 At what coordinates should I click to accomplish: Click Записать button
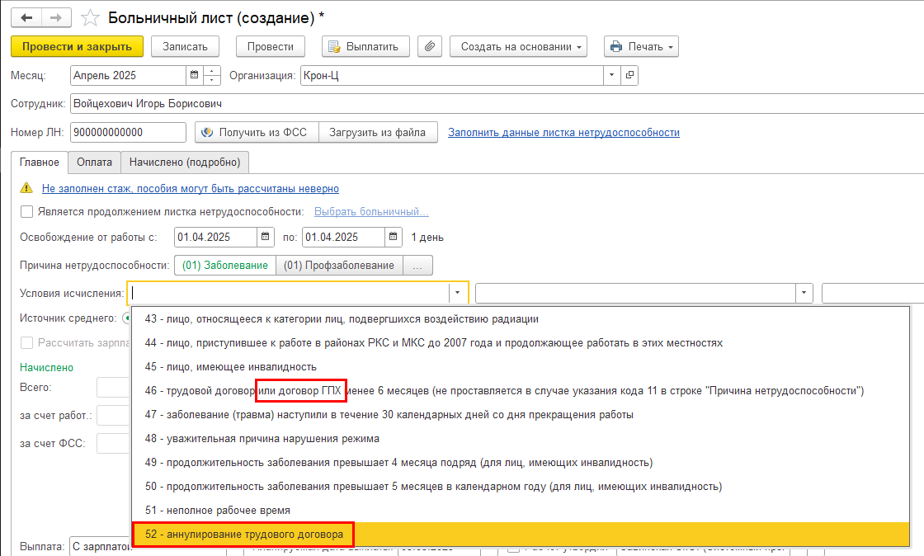click(185, 46)
